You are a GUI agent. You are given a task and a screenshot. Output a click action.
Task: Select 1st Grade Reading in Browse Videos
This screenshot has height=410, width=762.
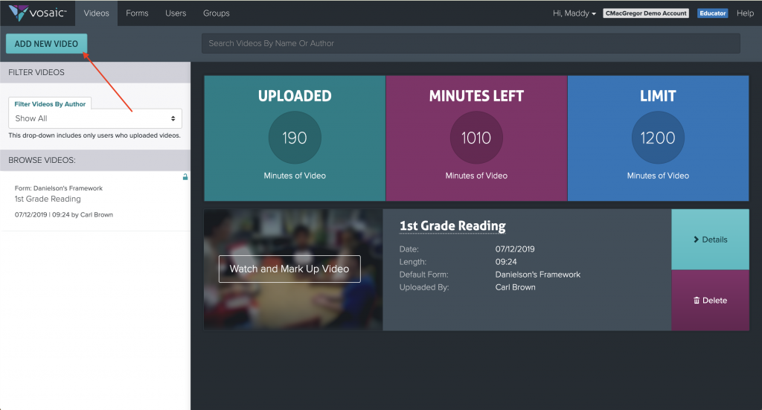48,199
